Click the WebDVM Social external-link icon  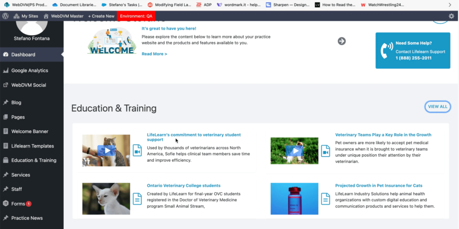click(5, 85)
